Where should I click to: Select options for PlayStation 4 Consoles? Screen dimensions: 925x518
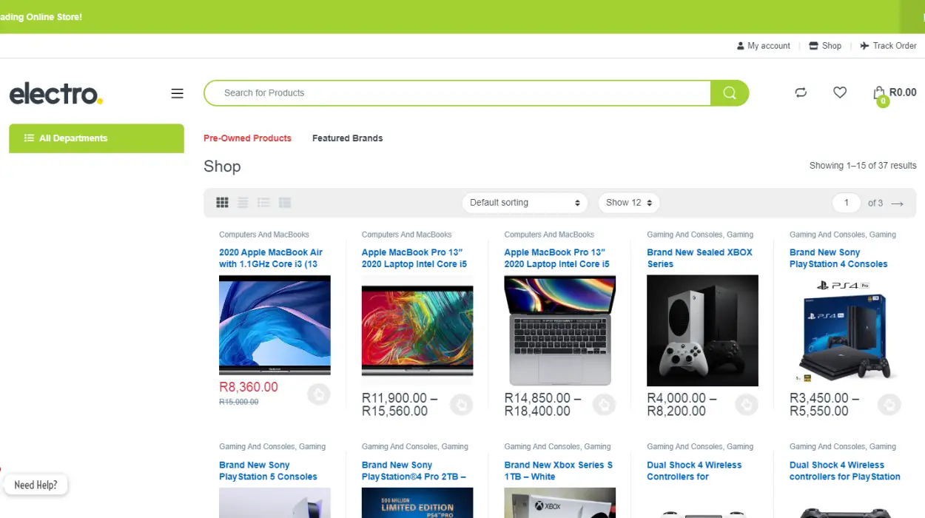click(889, 404)
